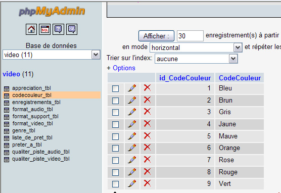Open table appreciation_tbl

pos(31,88)
